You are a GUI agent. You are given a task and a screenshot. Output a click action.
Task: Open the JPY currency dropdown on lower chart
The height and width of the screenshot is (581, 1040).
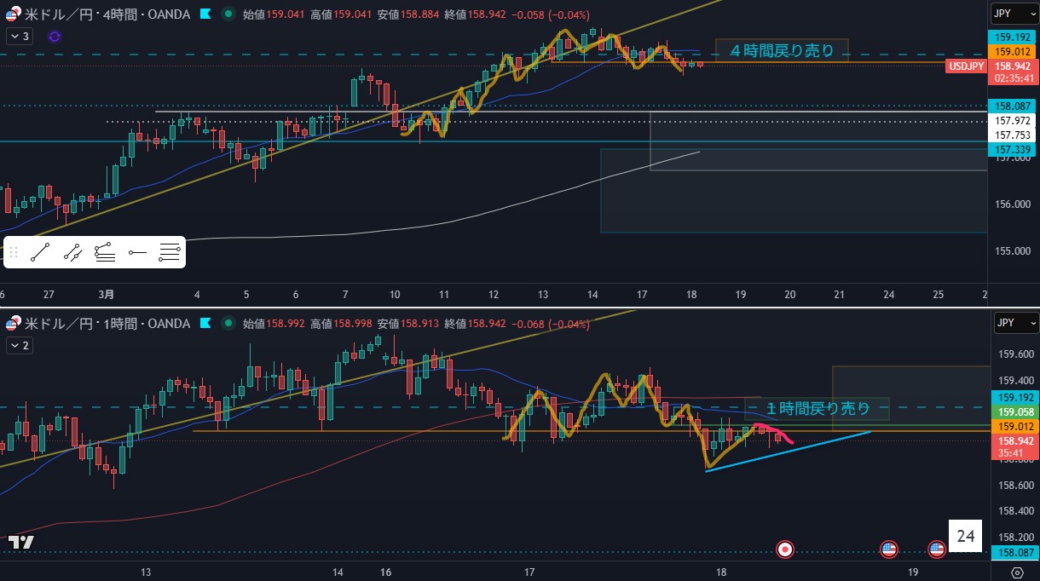point(1015,323)
